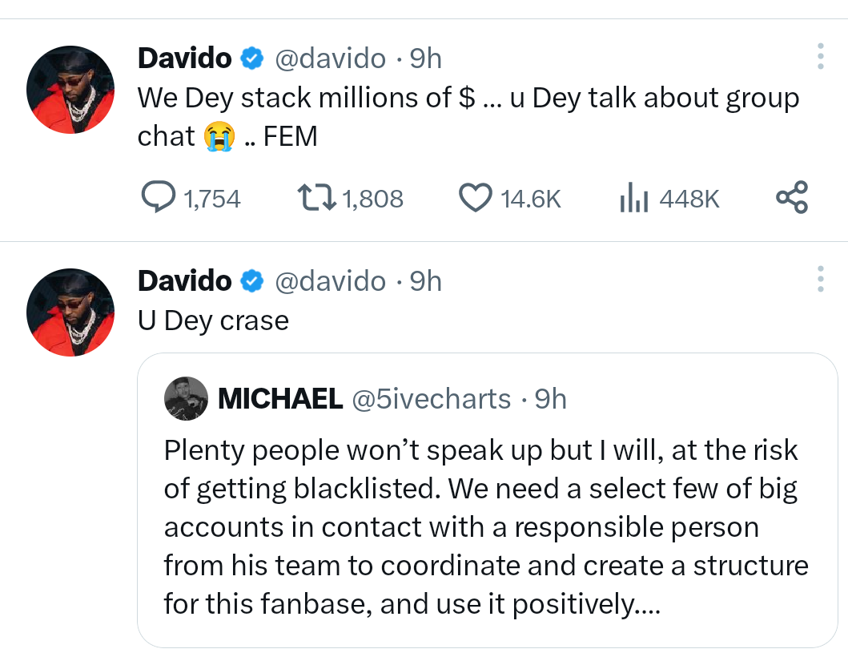Image resolution: width=848 pixels, height=657 pixels.
Task: Open analytics via the 448K views icon
Action: pos(633,198)
